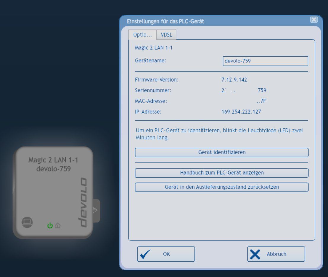
Task: Confirm with the OK button
Action: click(166, 254)
